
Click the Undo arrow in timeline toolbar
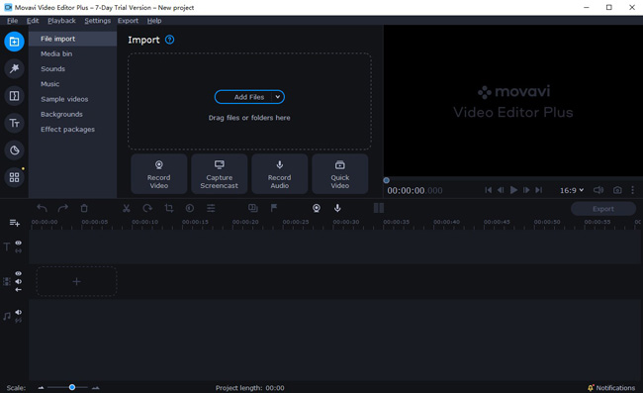pyautogui.click(x=42, y=208)
